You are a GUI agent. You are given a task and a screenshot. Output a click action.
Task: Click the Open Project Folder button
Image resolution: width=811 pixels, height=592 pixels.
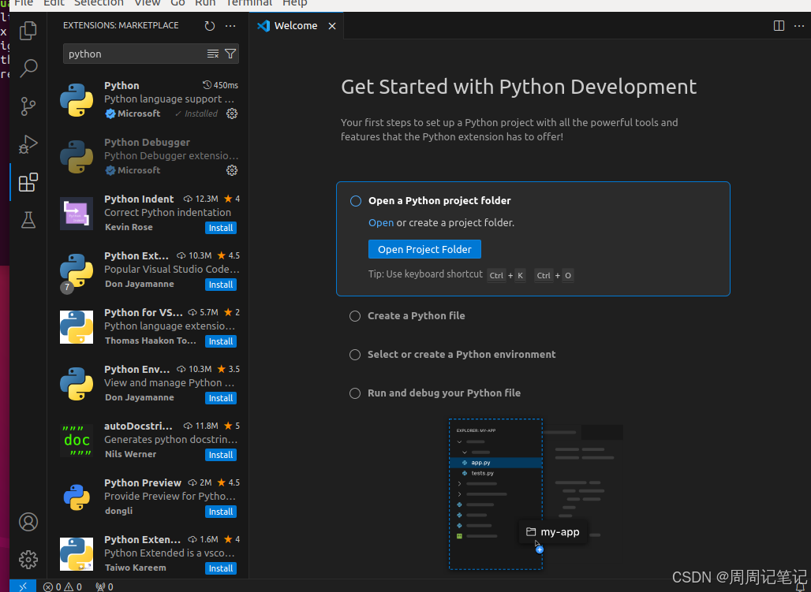[424, 248]
